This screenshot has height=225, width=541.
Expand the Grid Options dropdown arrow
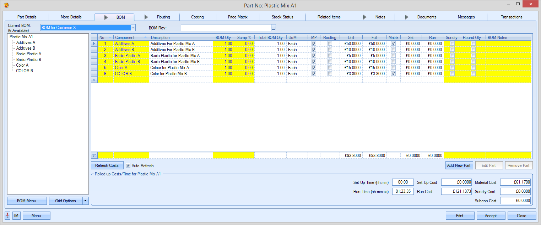click(x=85, y=201)
